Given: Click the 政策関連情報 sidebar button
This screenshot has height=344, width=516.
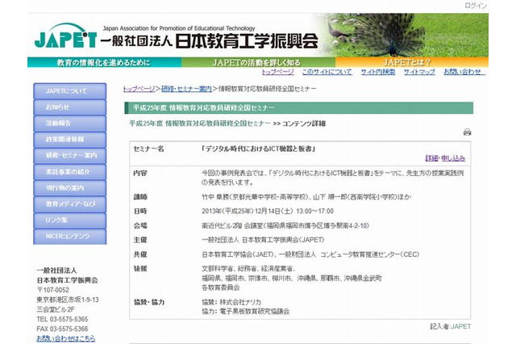Looking at the screenshot, I should (x=70, y=139).
